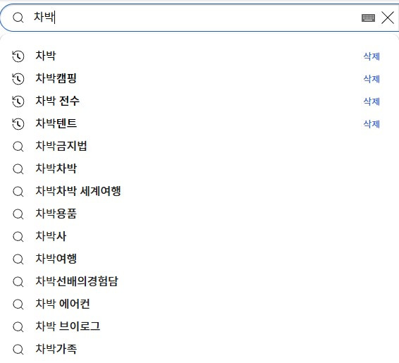399x363 pixels.
Task: Choose suggestion 차박선배의경험담
Action: click(77, 281)
